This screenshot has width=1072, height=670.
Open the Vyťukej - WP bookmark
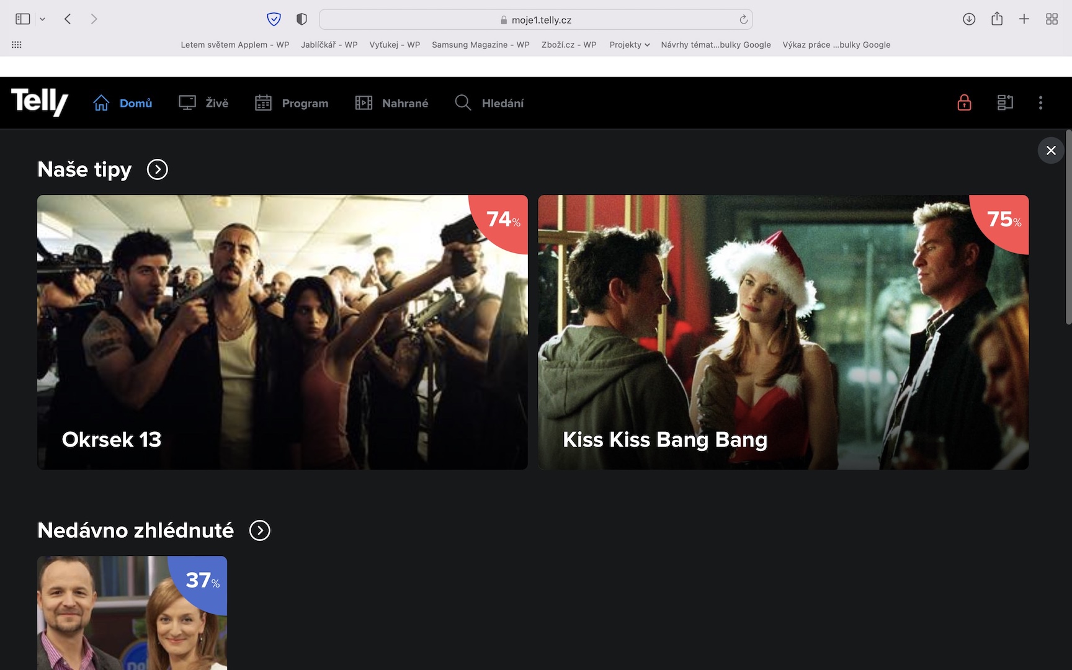[x=395, y=45]
